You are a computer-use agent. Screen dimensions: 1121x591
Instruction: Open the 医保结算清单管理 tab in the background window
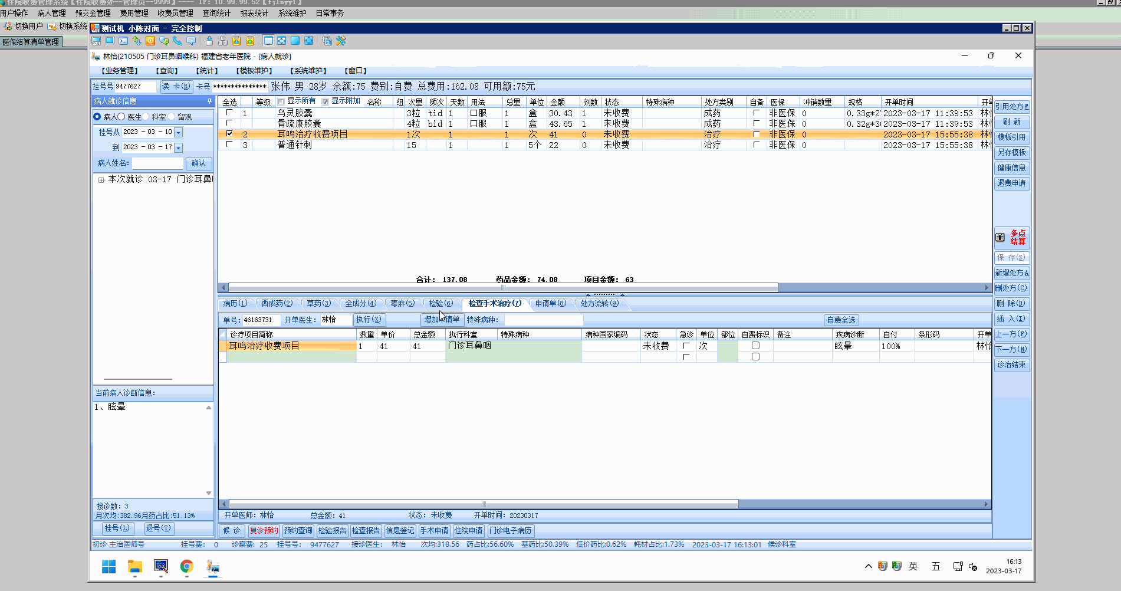tap(31, 42)
